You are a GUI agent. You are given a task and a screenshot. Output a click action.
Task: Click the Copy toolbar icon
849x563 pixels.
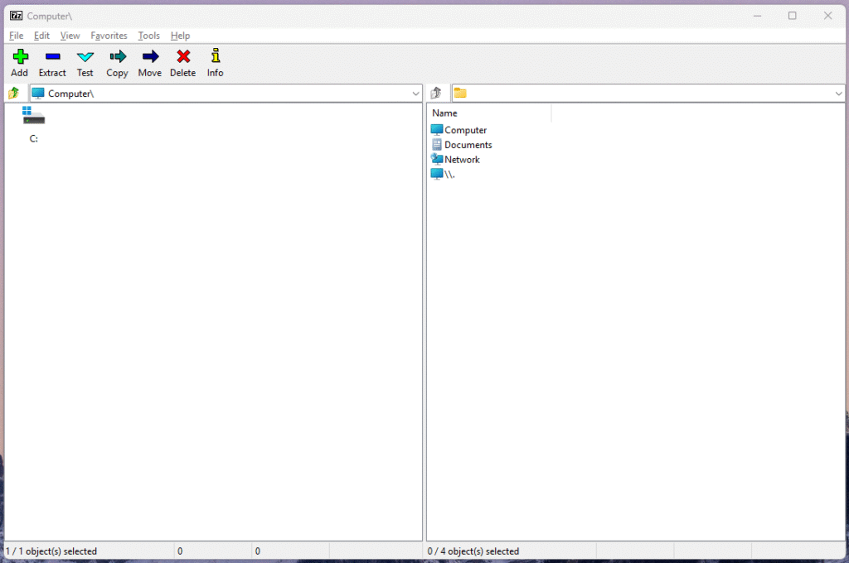(116, 58)
